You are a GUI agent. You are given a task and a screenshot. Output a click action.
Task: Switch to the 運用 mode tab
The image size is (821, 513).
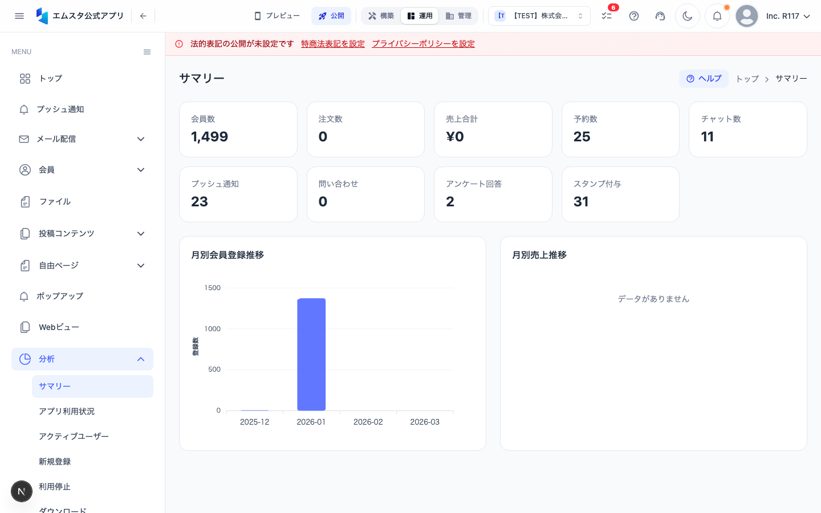coord(420,16)
